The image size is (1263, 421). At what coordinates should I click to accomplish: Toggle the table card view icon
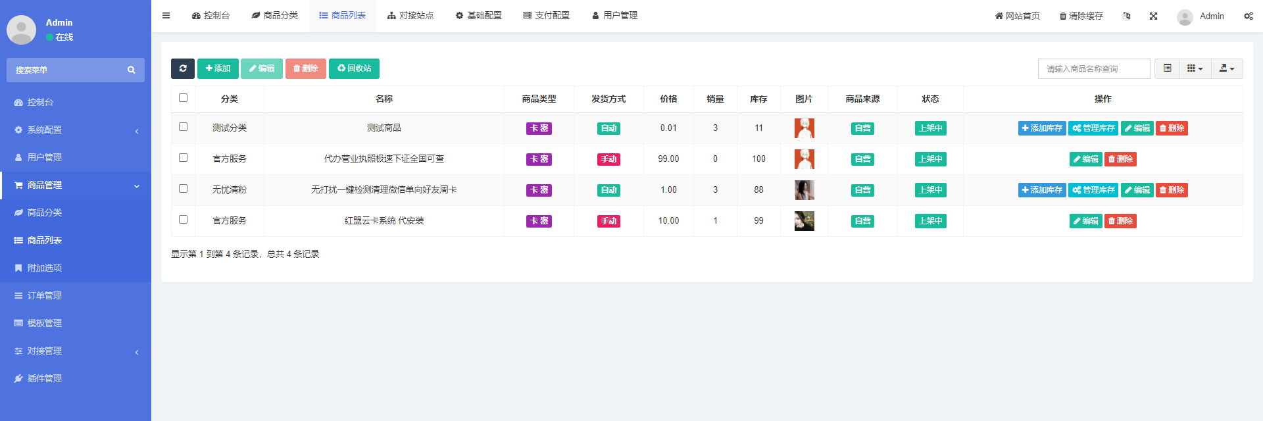pos(1167,68)
